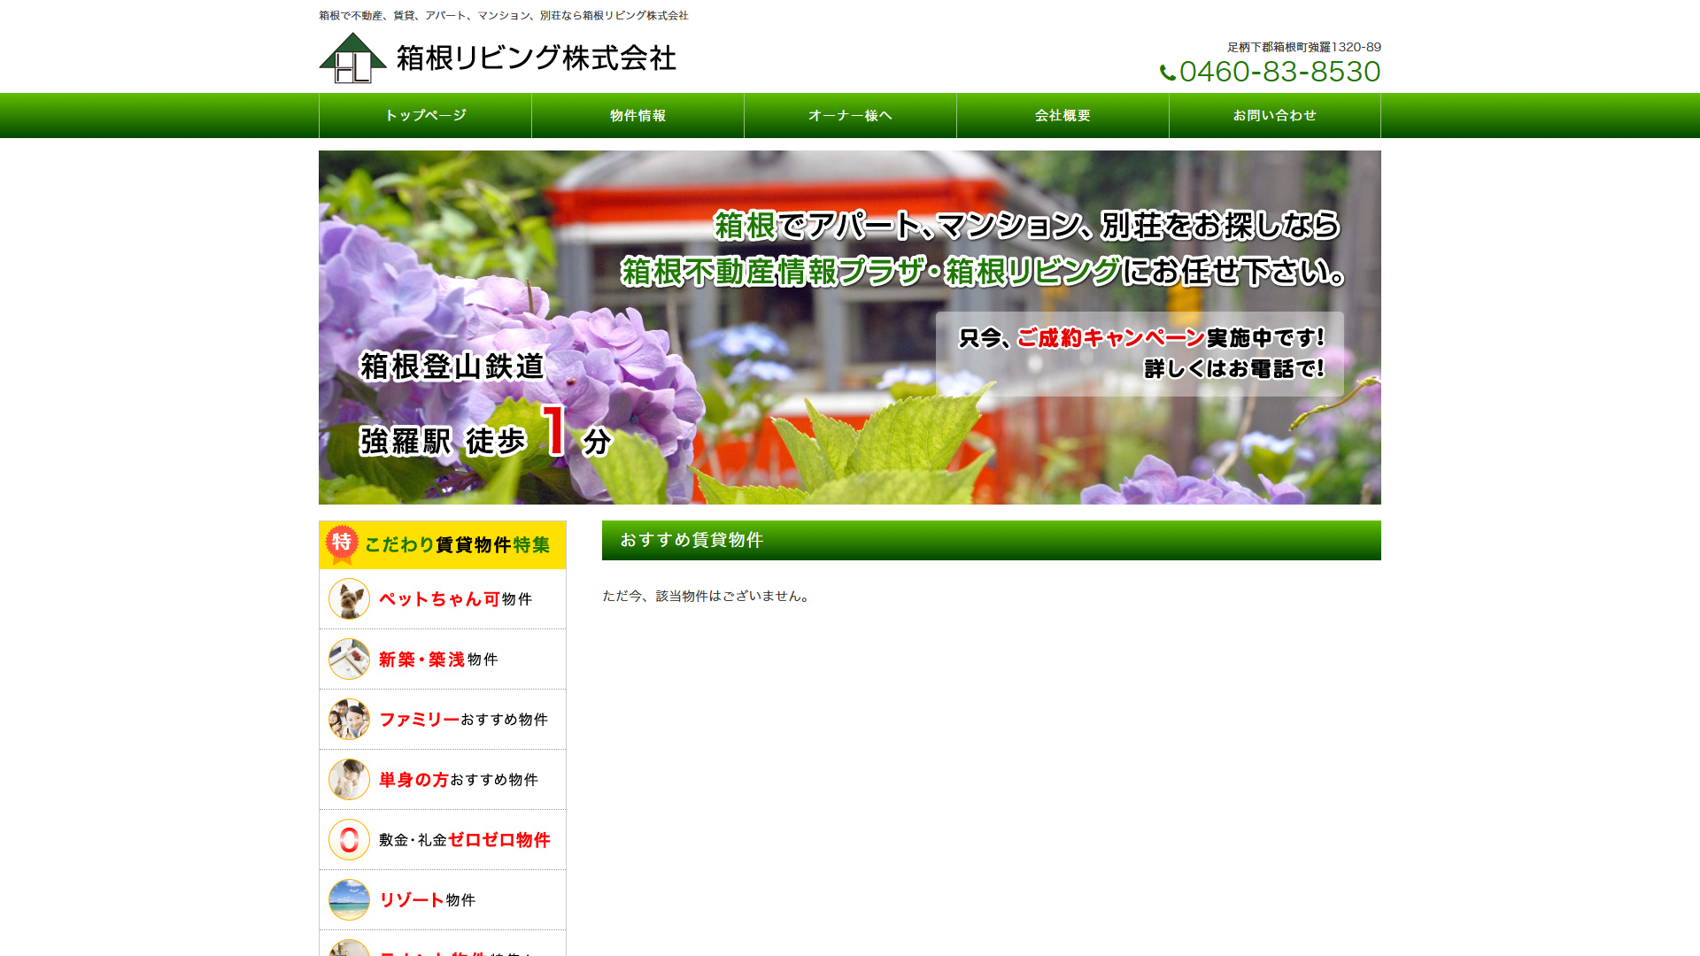
Task: Click the 新築・築浅 circle thumbnail icon
Action: point(349,659)
